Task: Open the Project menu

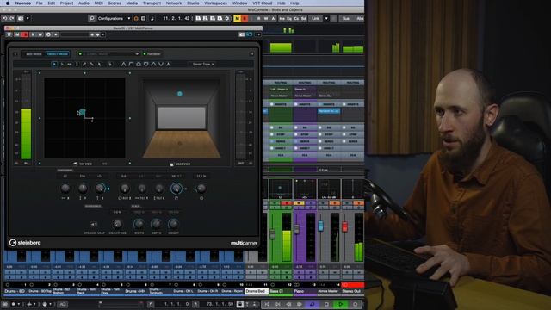Action: click(x=66, y=3)
